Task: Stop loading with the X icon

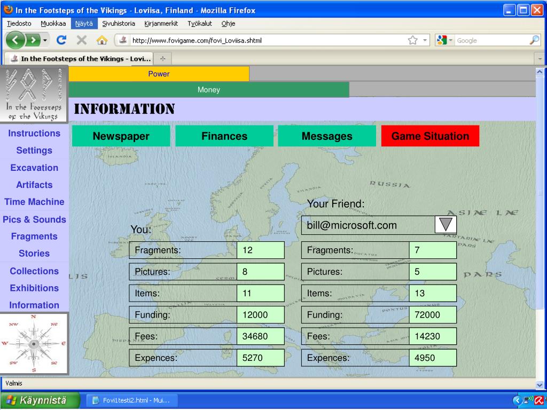Action: click(82, 40)
